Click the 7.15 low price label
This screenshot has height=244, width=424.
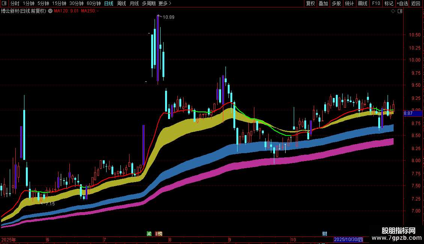[x=50, y=204]
